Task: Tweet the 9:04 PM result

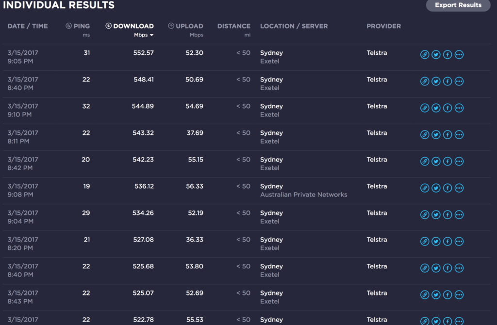Action: click(x=436, y=214)
